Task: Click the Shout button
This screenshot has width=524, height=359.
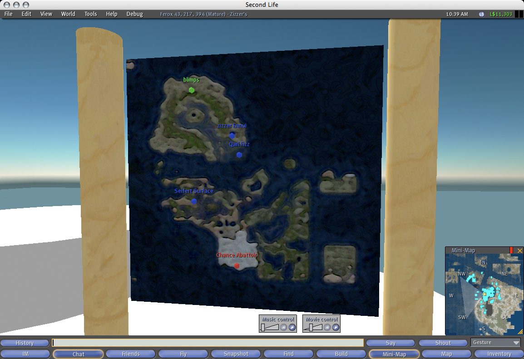Action: coord(443,343)
